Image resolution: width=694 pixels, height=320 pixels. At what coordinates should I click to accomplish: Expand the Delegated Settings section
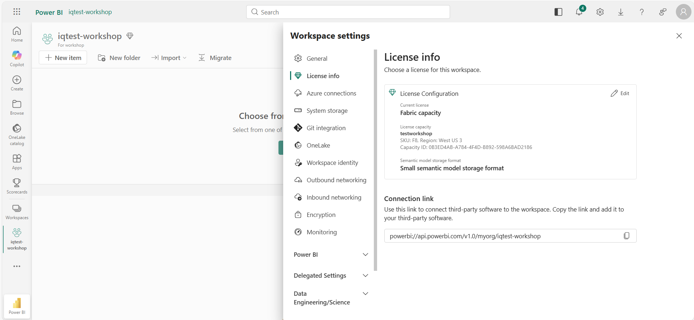(x=331, y=276)
